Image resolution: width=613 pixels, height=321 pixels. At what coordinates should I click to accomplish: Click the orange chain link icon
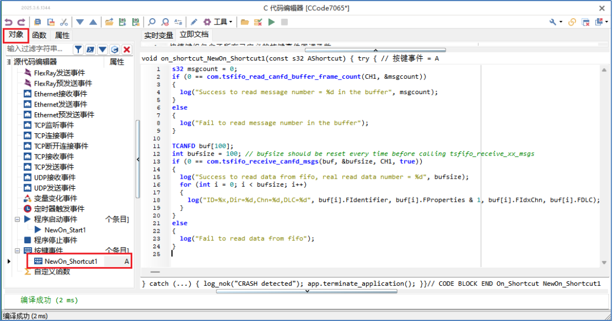coord(572,22)
